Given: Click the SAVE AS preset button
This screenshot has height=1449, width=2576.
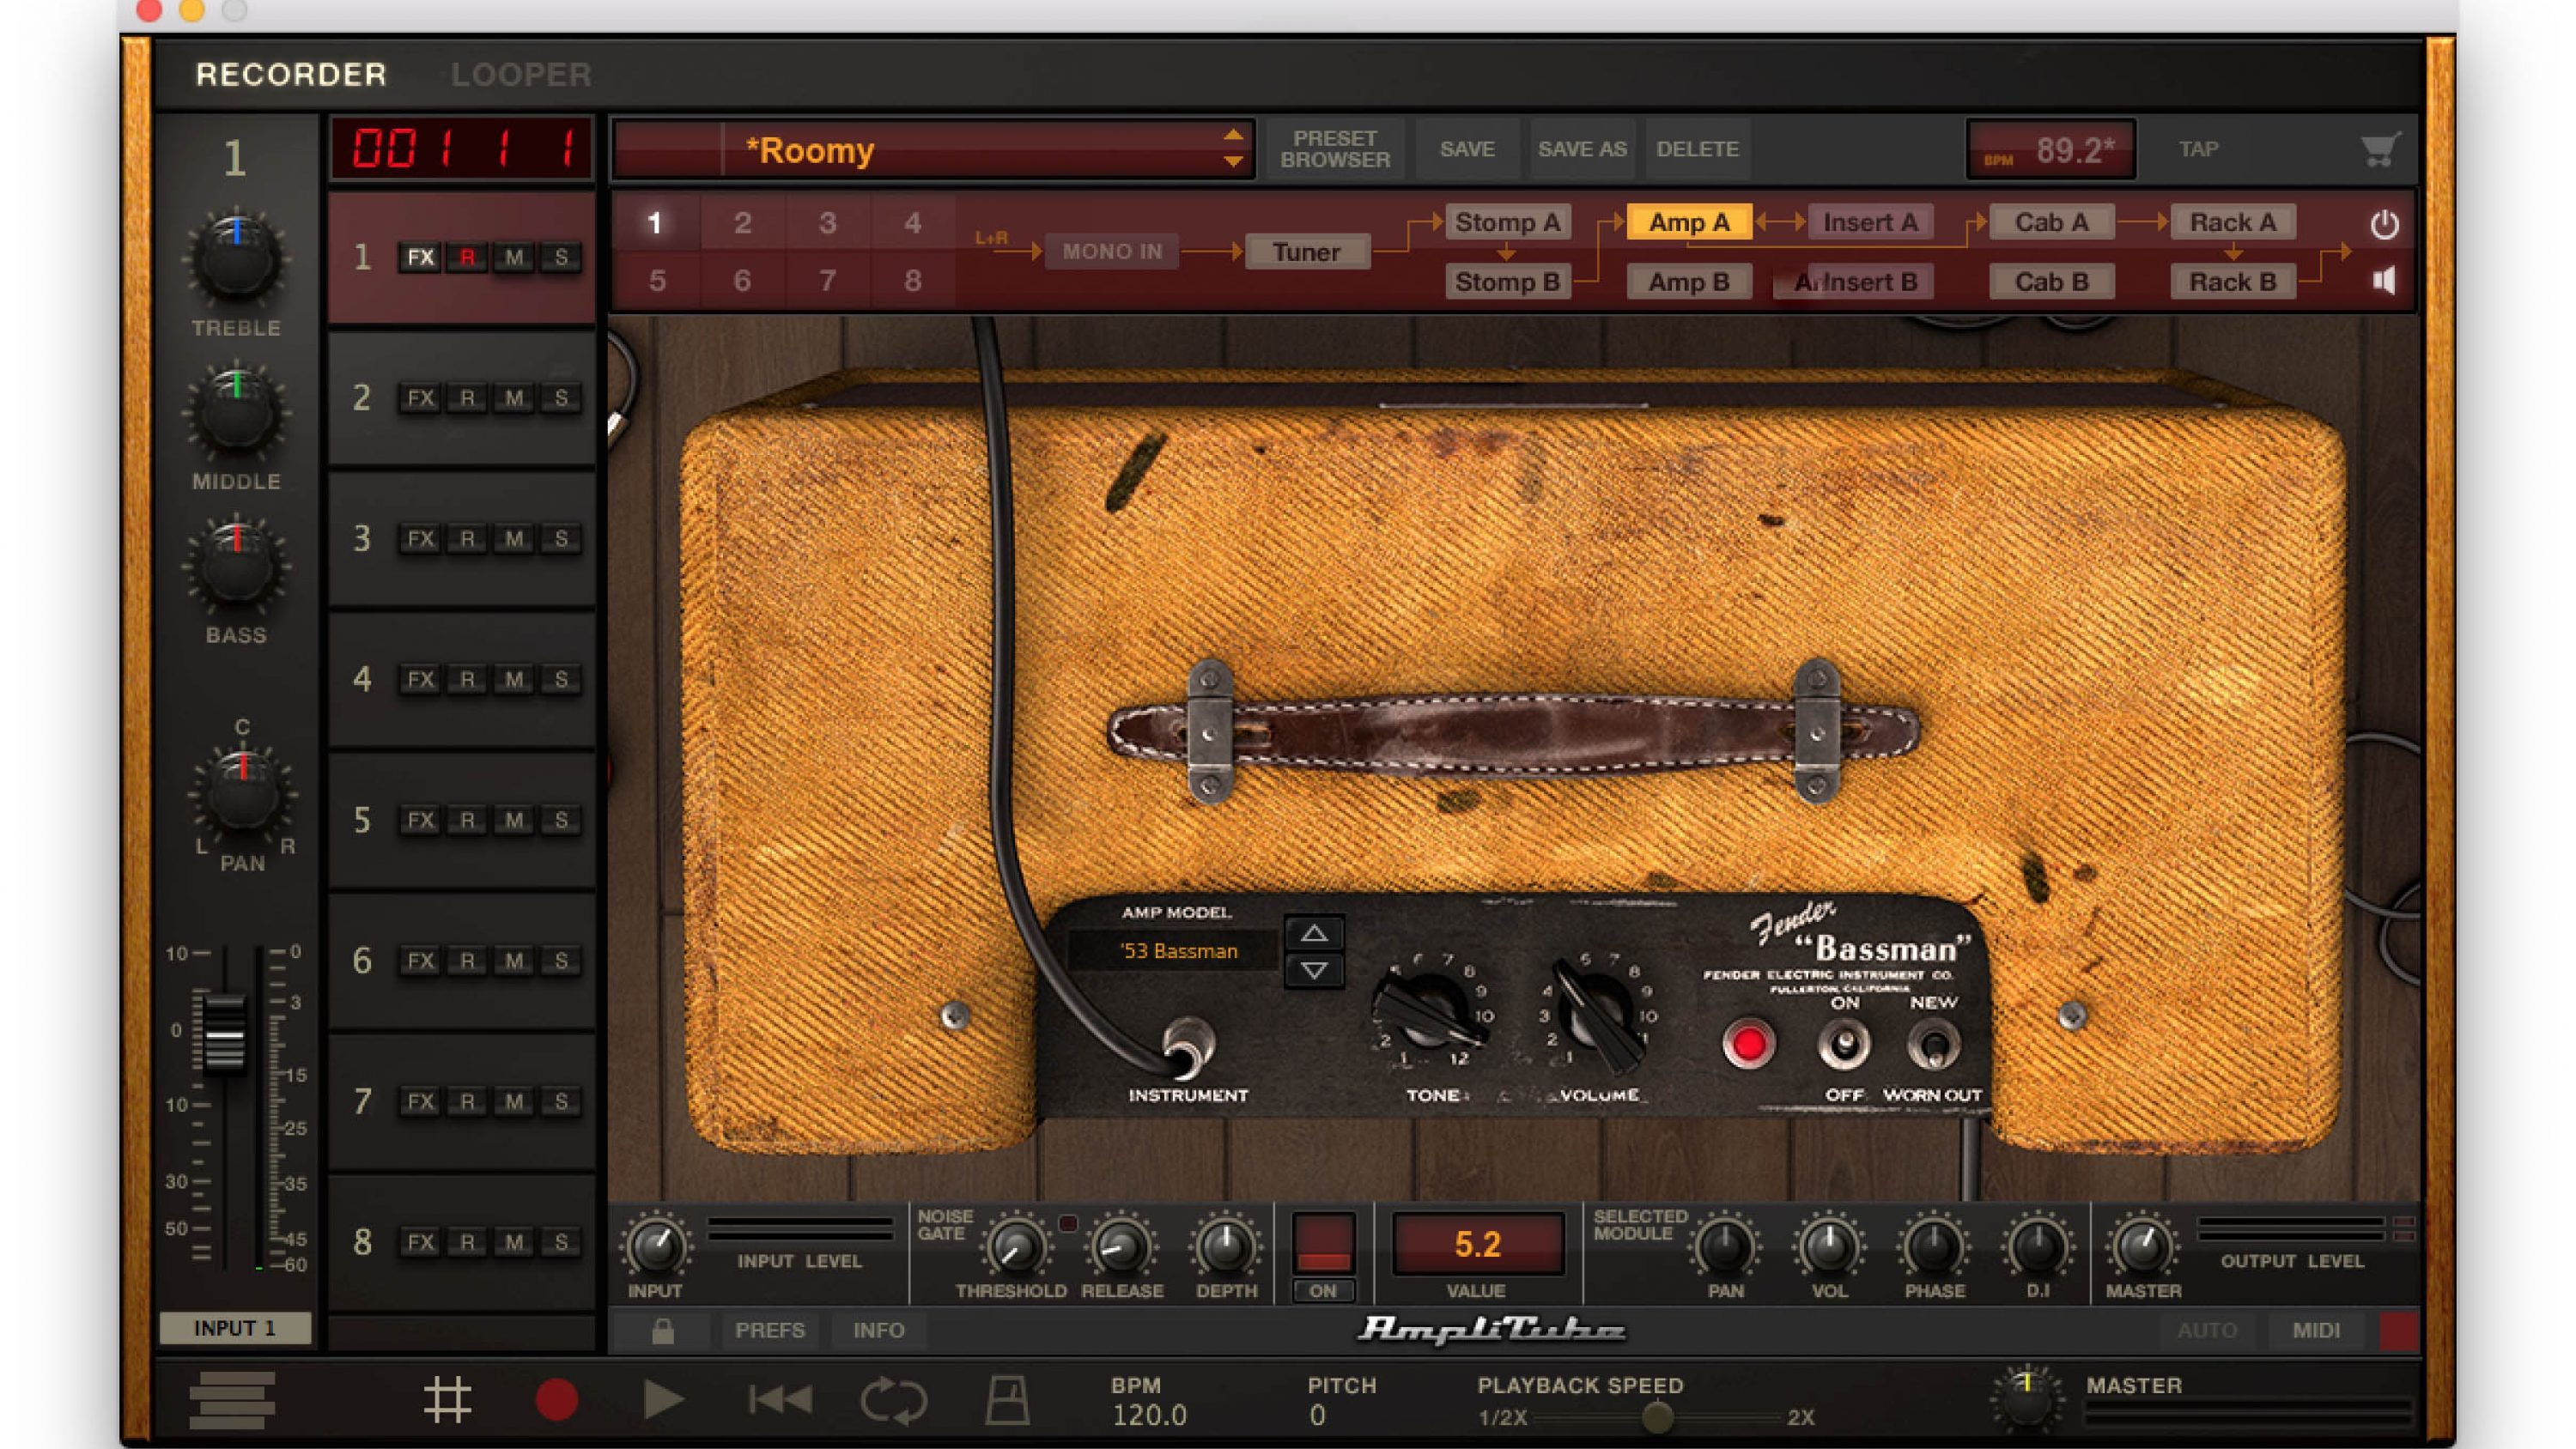Looking at the screenshot, I should pos(1580,149).
